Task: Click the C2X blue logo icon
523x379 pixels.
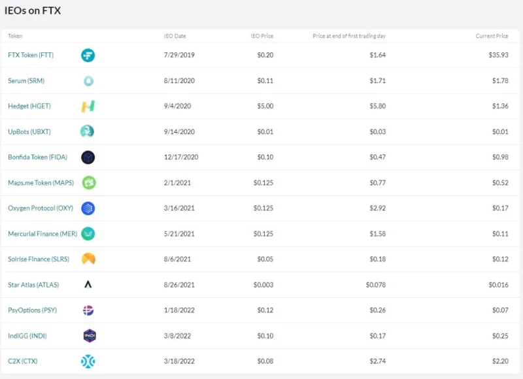Action: coord(88,361)
